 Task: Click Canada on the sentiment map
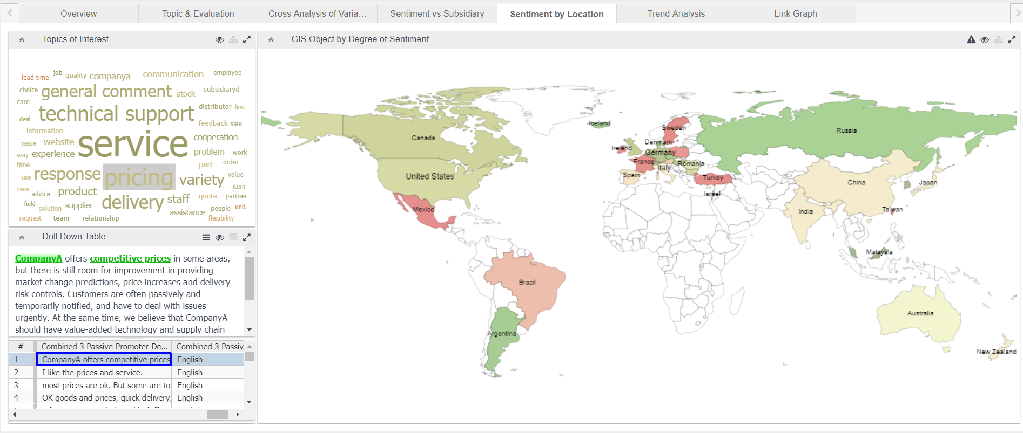tap(423, 138)
